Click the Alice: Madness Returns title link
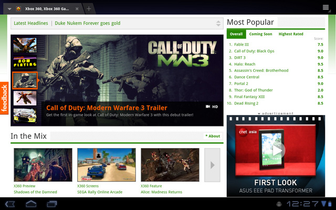 161,192
